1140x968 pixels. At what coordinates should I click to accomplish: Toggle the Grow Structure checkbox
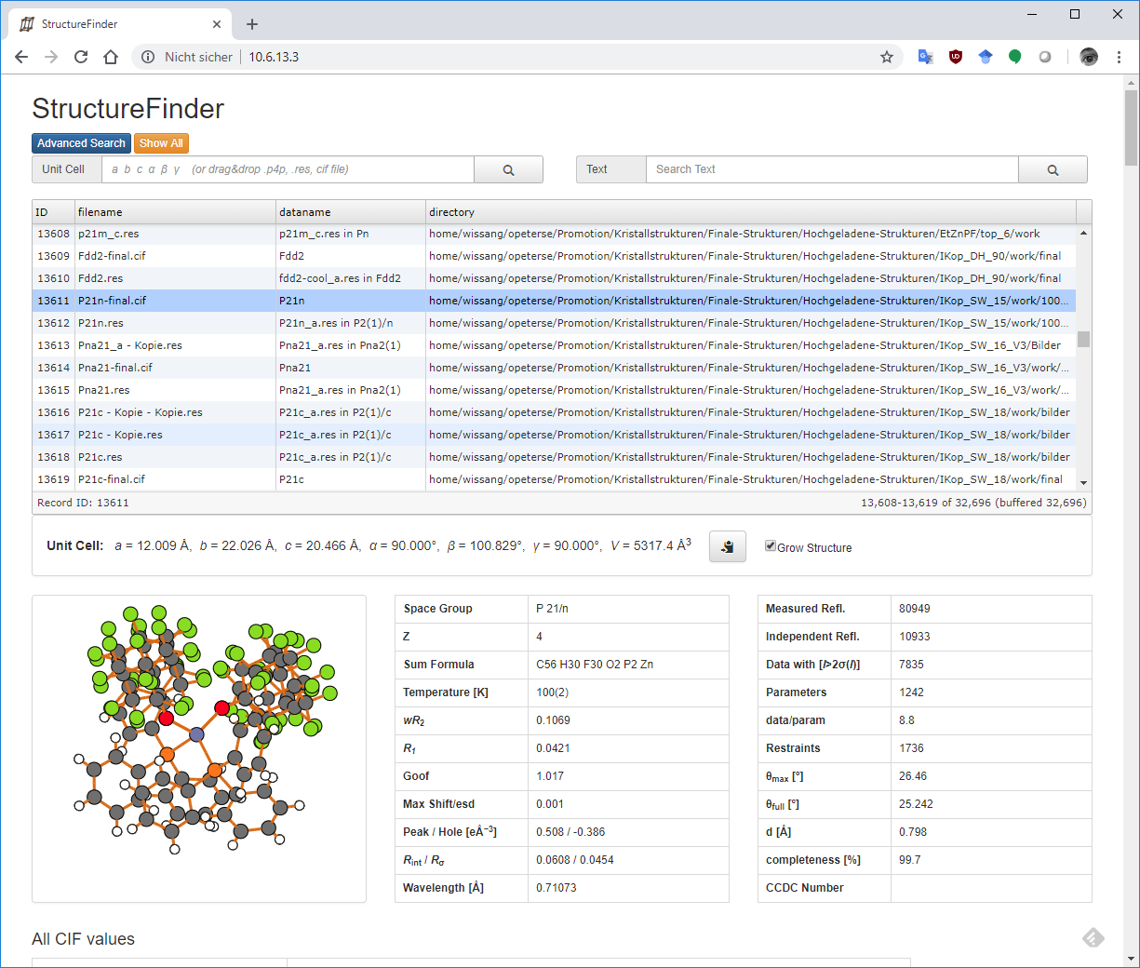[x=771, y=546]
